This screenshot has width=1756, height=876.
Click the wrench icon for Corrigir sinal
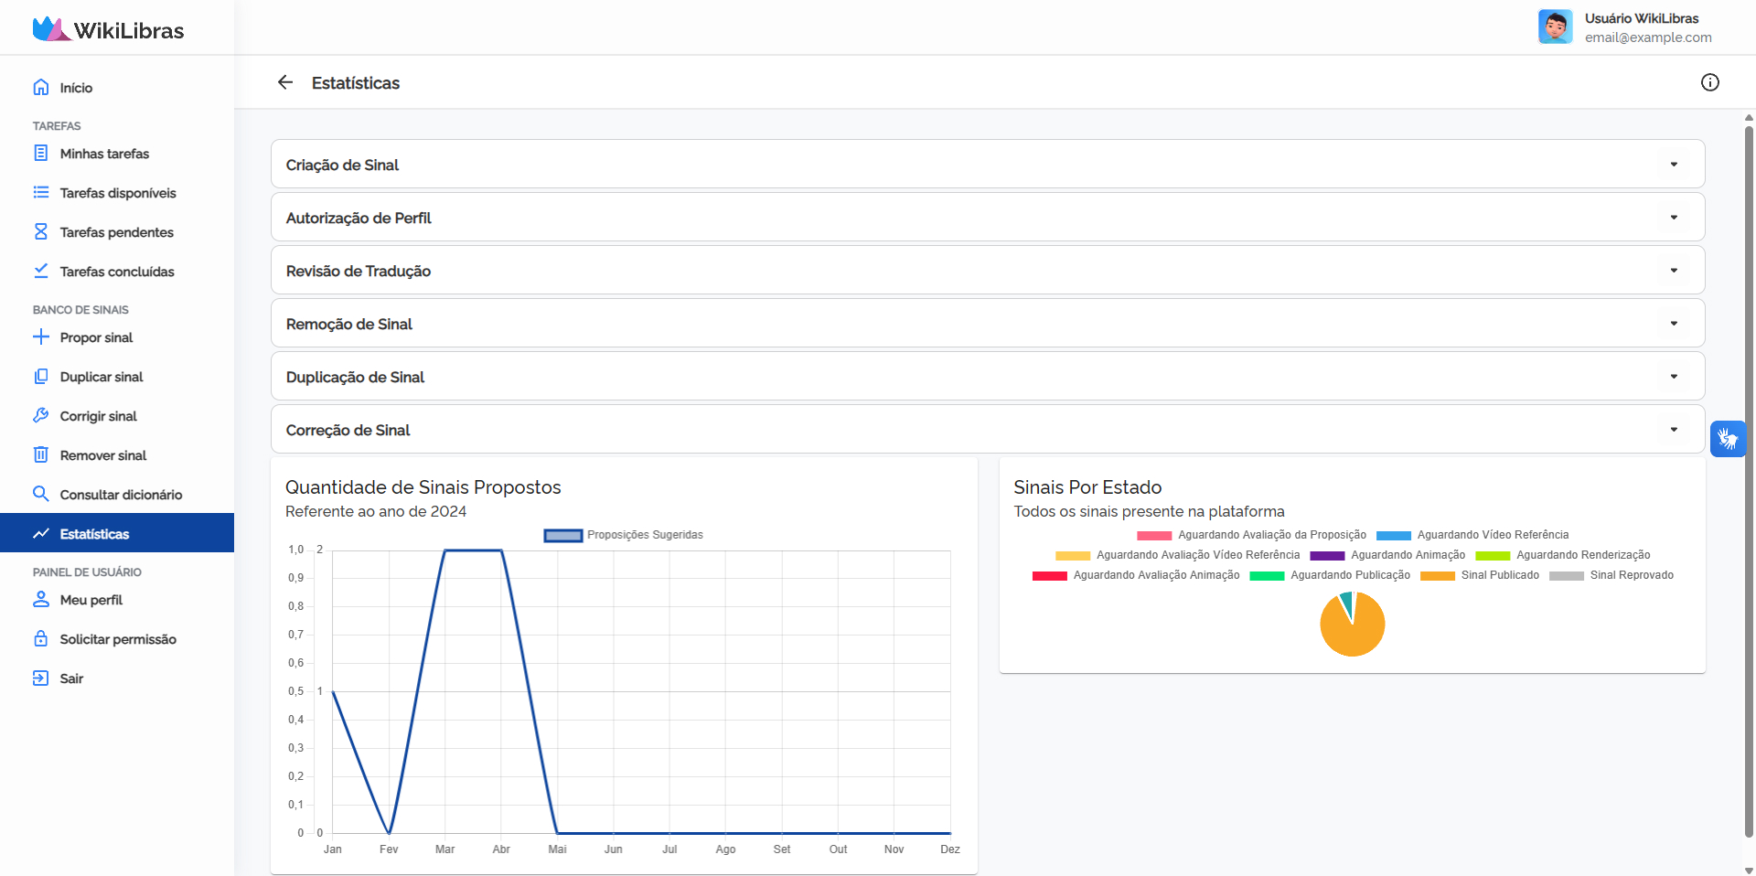coord(41,416)
